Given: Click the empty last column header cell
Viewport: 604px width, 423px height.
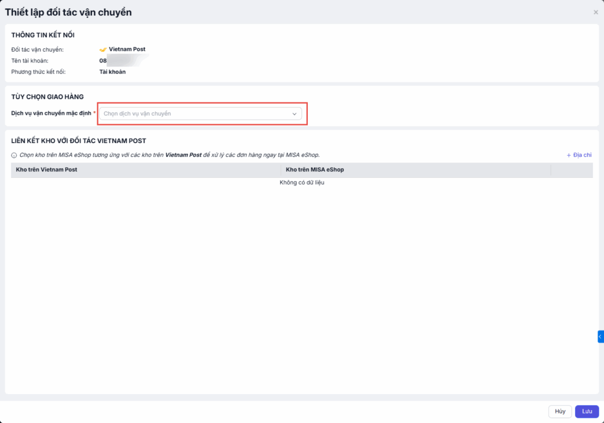Looking at the screenshot, I should pos(571,170).
